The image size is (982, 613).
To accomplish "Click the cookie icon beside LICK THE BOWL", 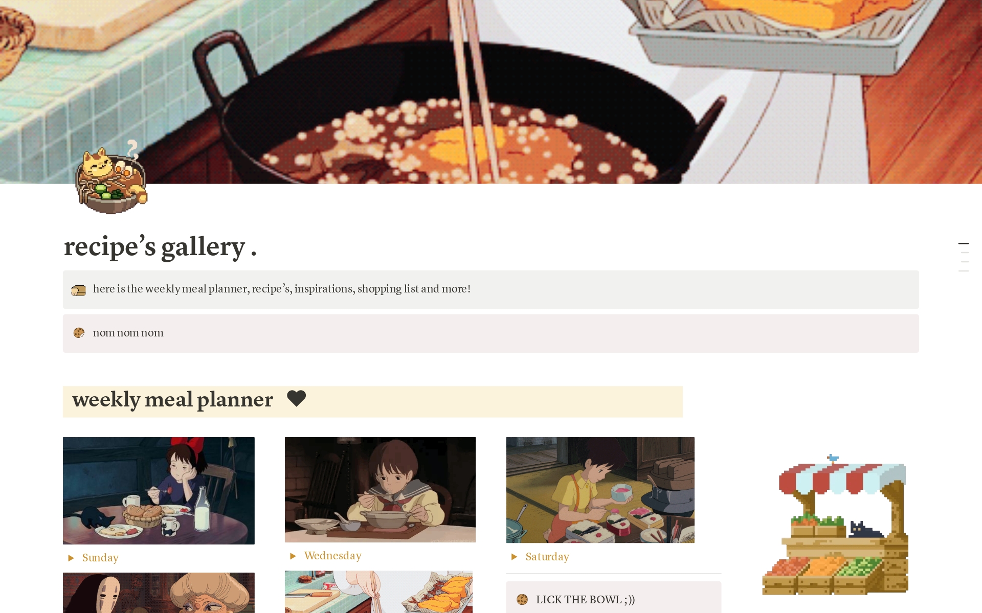I will (x=522, y=599).
